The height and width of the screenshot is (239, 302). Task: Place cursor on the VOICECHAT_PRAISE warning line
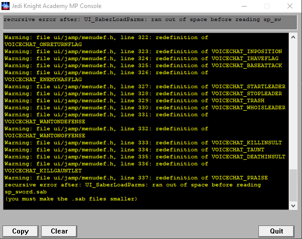coord(135,178)
